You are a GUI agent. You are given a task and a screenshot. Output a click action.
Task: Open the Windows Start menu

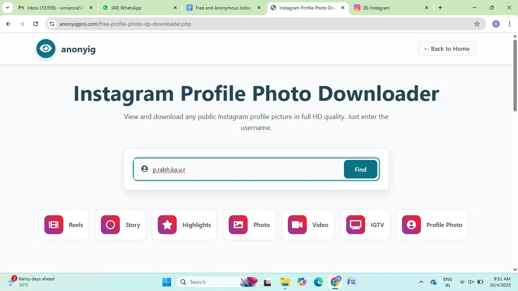[166, 282]
